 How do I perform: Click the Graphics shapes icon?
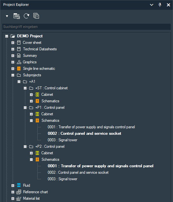[19, 62]
